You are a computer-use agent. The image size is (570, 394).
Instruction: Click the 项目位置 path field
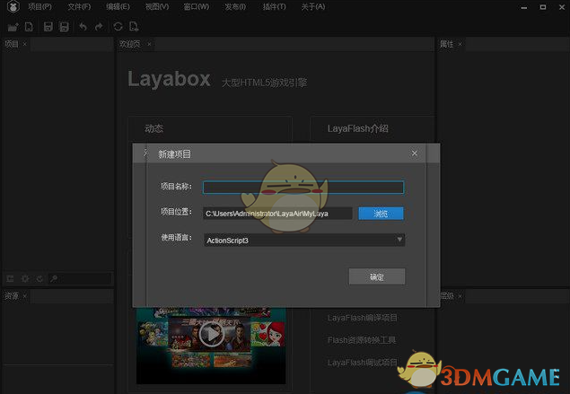coord(276,214)
